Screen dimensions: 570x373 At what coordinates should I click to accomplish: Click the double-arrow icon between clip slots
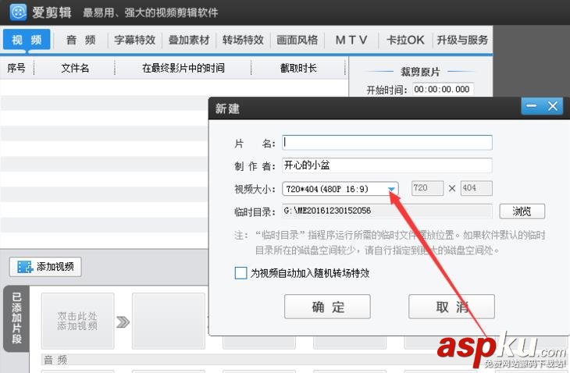pyautogui.click(x=123, y=321)
